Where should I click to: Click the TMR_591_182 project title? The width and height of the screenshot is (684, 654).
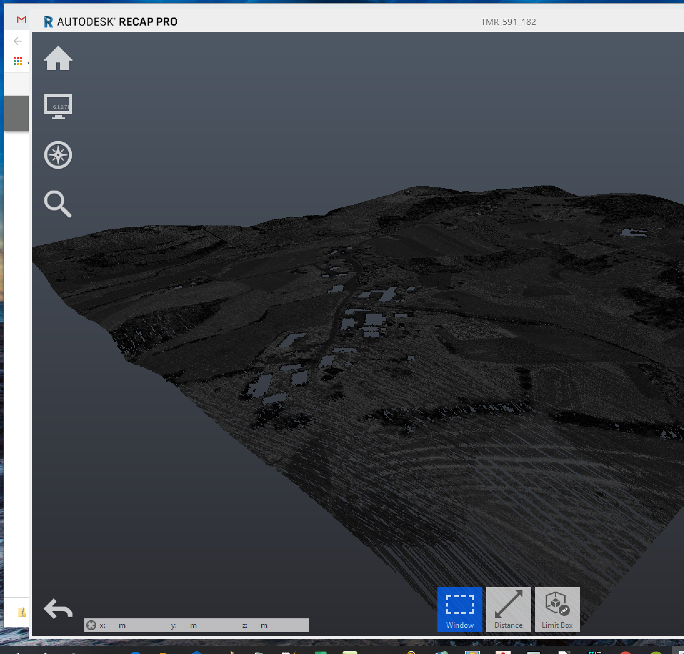[508, 22]
